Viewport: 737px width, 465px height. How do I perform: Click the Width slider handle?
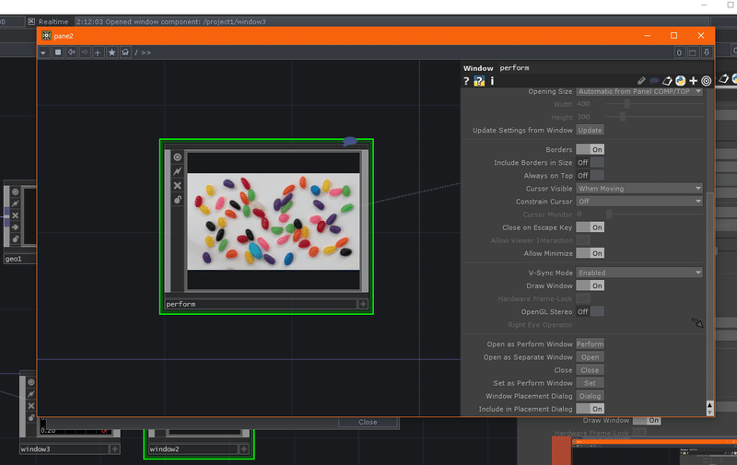click(x=627, y=104)
